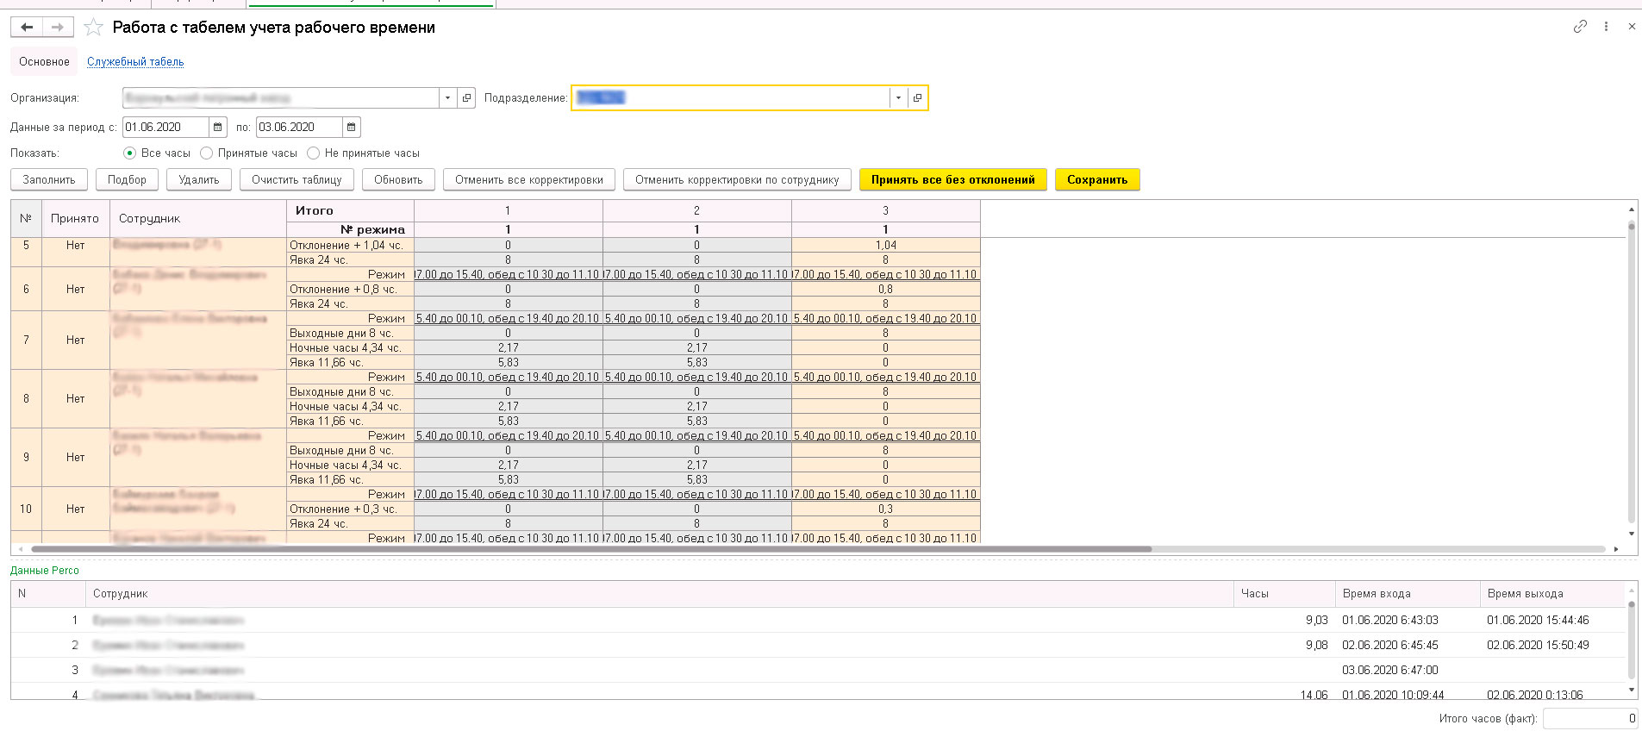The width and height of the screenshot is (1642, 731).
Task: Switch to the Основное tab
Action: coord(44,62)
